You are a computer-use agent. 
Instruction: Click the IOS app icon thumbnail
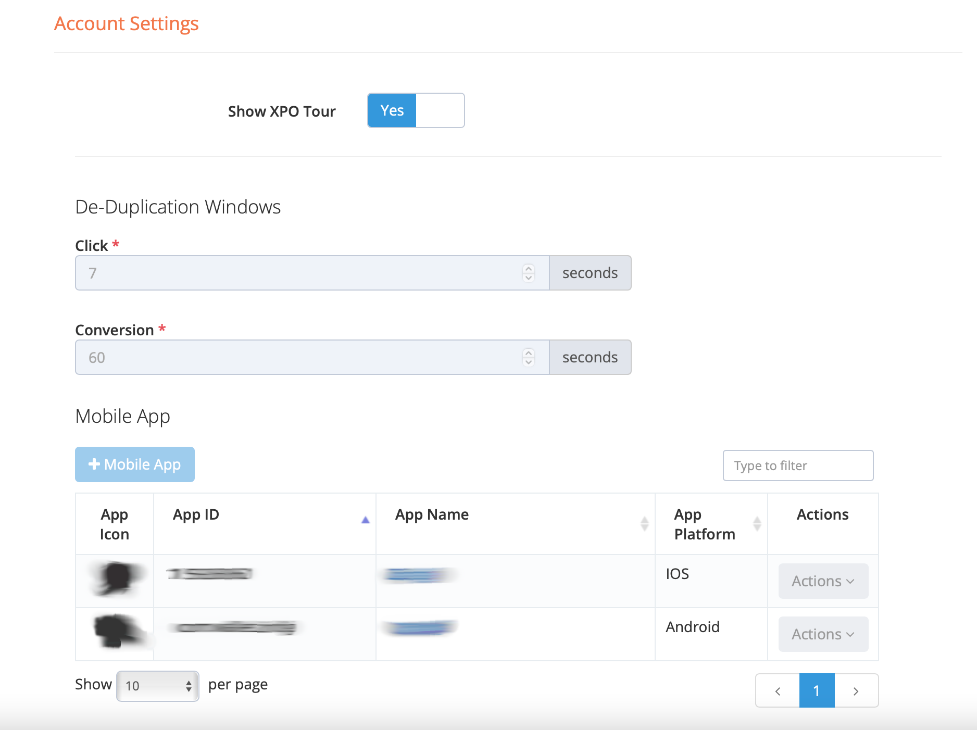[x=116, y=578]
